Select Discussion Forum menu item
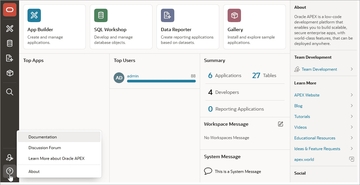This screenshot has width=360, height=185. click(x=59, y=147)
